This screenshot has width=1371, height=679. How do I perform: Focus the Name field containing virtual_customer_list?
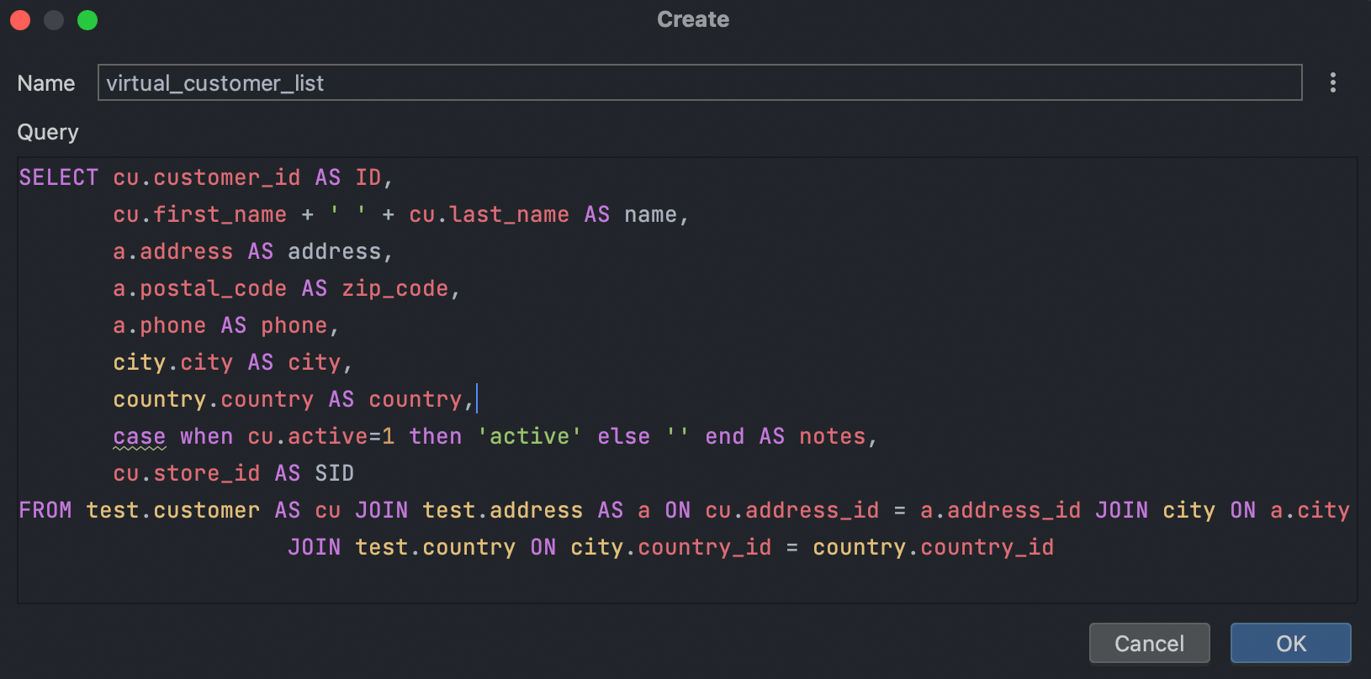[698, 83]
